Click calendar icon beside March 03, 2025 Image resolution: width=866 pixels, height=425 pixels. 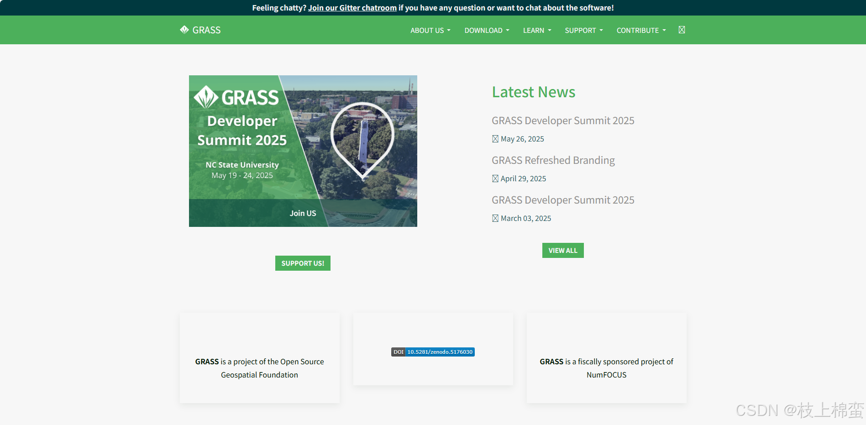pos(495,218)
